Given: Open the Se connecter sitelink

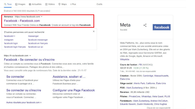Looking at the screenshot, I should click(15, 77).
